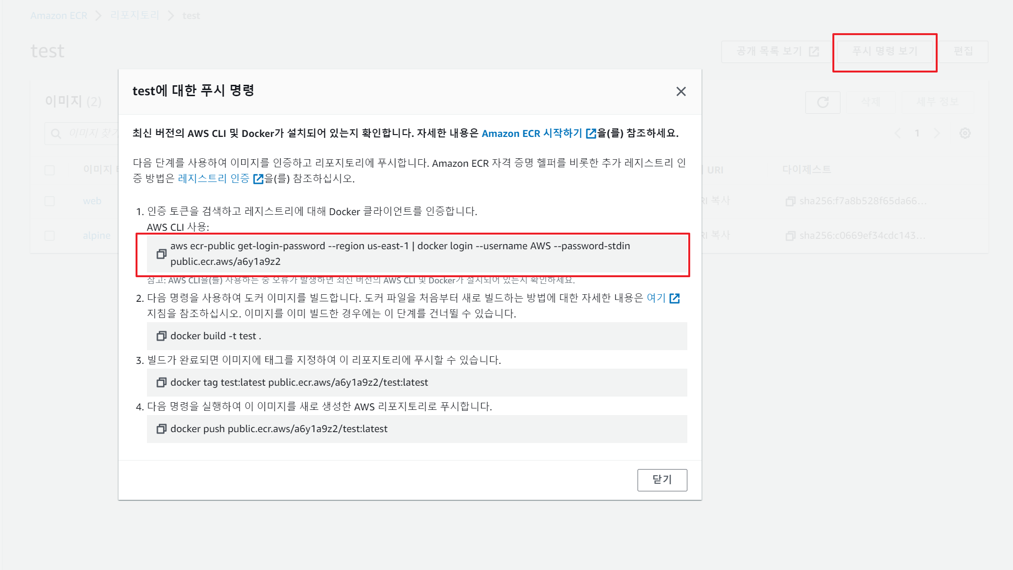This screenshot has height=570, width=1013.
Task: Close the push commands dialog with X
Action: 681,91
